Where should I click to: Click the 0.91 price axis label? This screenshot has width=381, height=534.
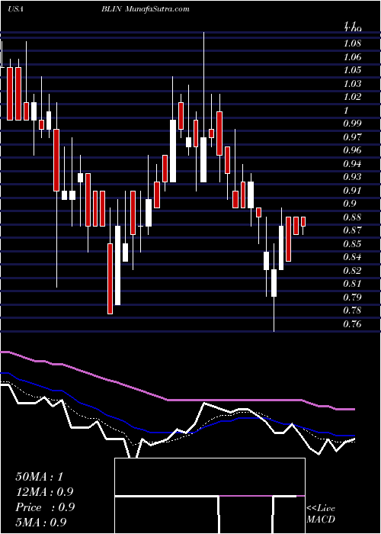point(352,191)
